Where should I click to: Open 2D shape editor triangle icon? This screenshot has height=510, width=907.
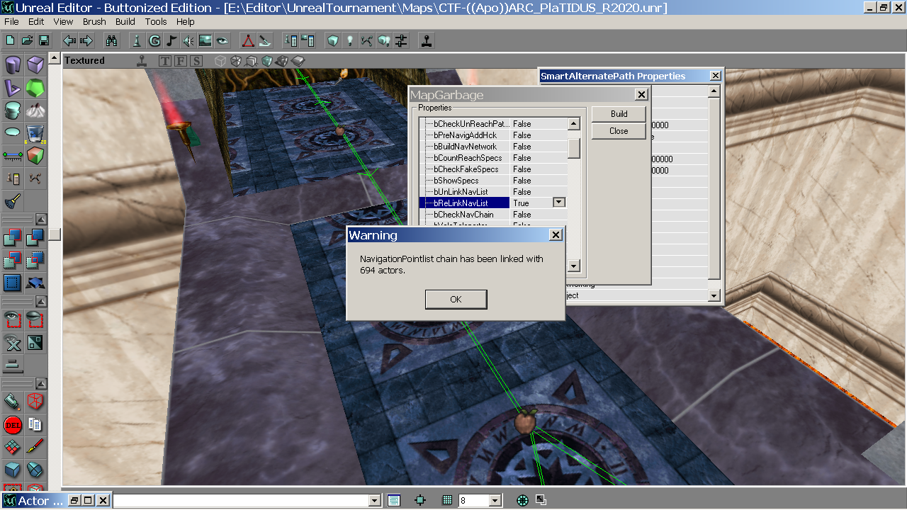pyautogui.click(x=247, y=40)
